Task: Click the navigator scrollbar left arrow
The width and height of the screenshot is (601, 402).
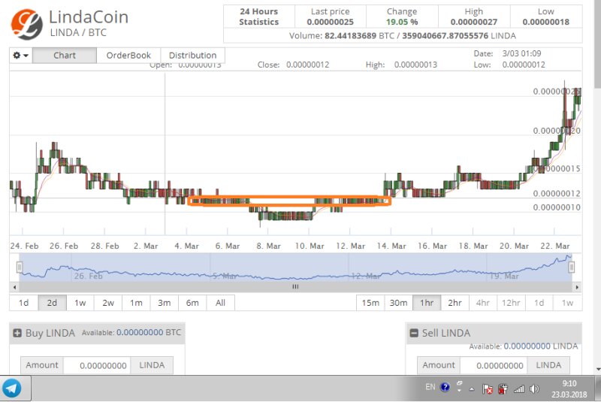Action: (x=14, y=286)
